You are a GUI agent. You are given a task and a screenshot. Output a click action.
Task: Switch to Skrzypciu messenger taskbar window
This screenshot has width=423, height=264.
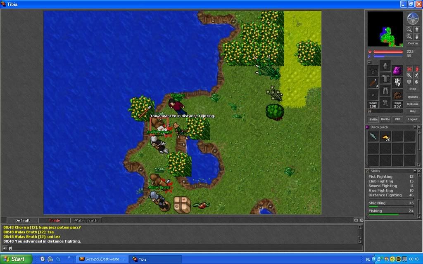click(x=102, y=259)
